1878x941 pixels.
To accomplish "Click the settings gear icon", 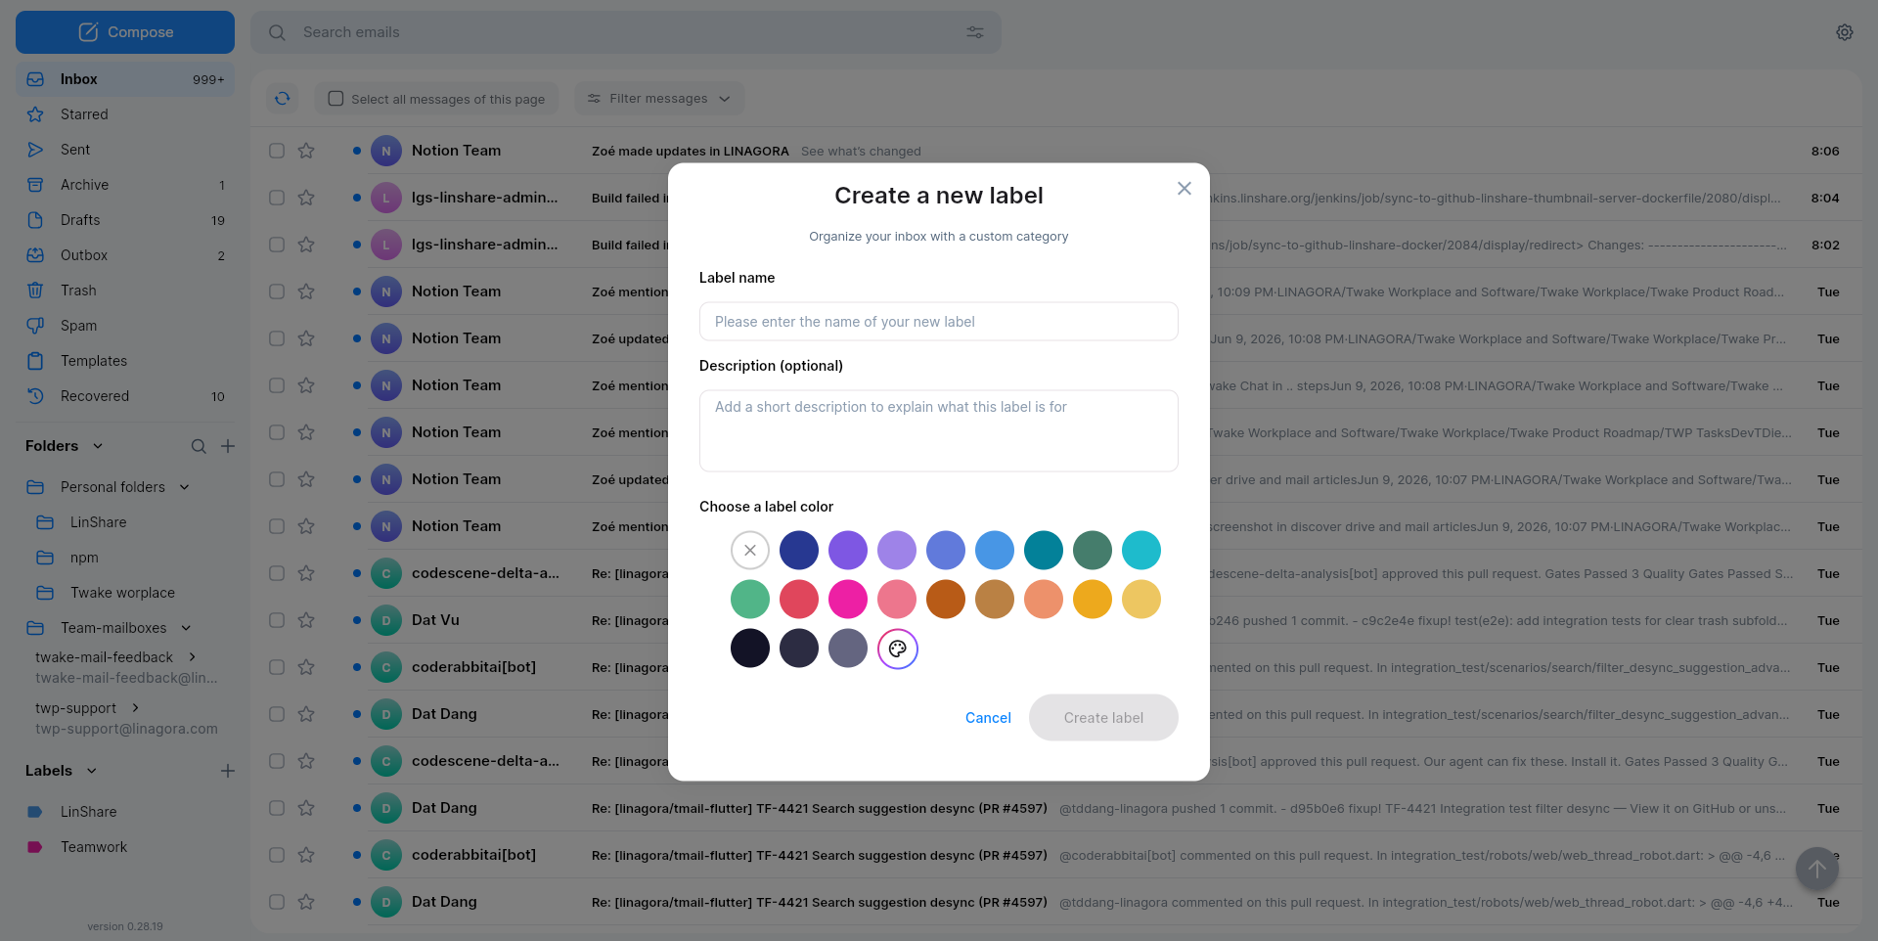I will pos(1844,32).
